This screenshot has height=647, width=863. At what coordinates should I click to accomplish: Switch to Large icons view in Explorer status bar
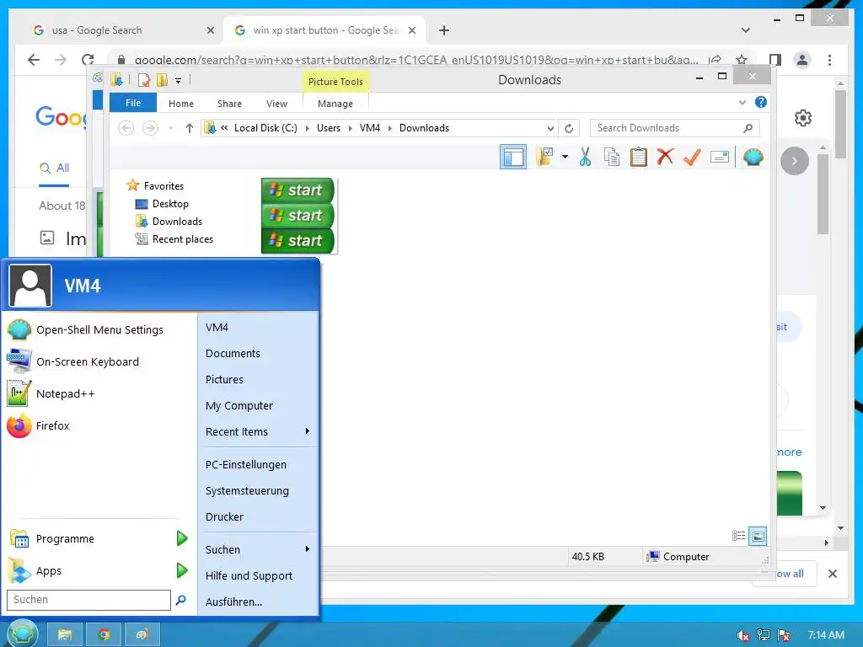click(758, 536)
